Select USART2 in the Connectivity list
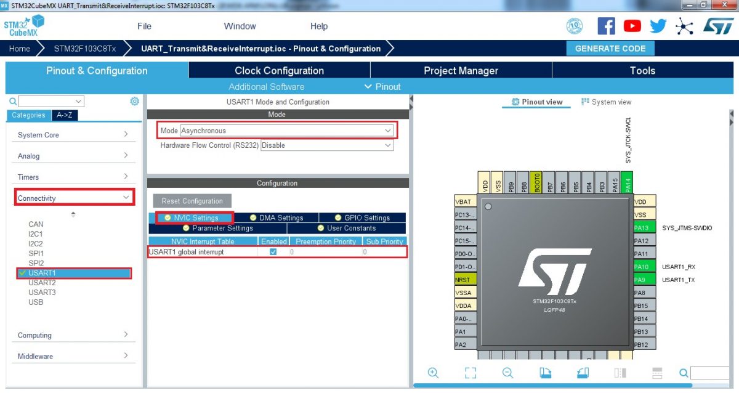The height and width of the screenshot is (393, 739). pos(42,283)
